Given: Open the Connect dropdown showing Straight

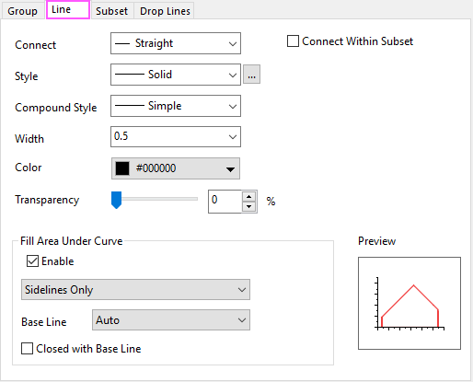Looking at the screenshot, I should tap(176, 43).
